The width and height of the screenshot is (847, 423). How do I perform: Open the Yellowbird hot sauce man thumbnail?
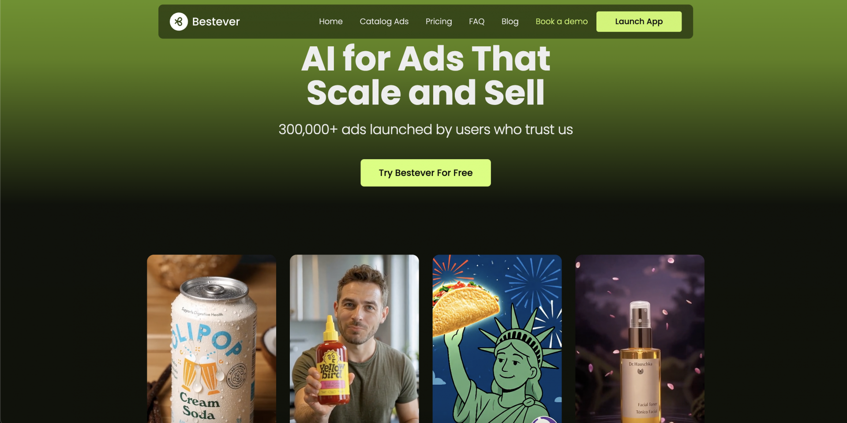click(354, 339)
